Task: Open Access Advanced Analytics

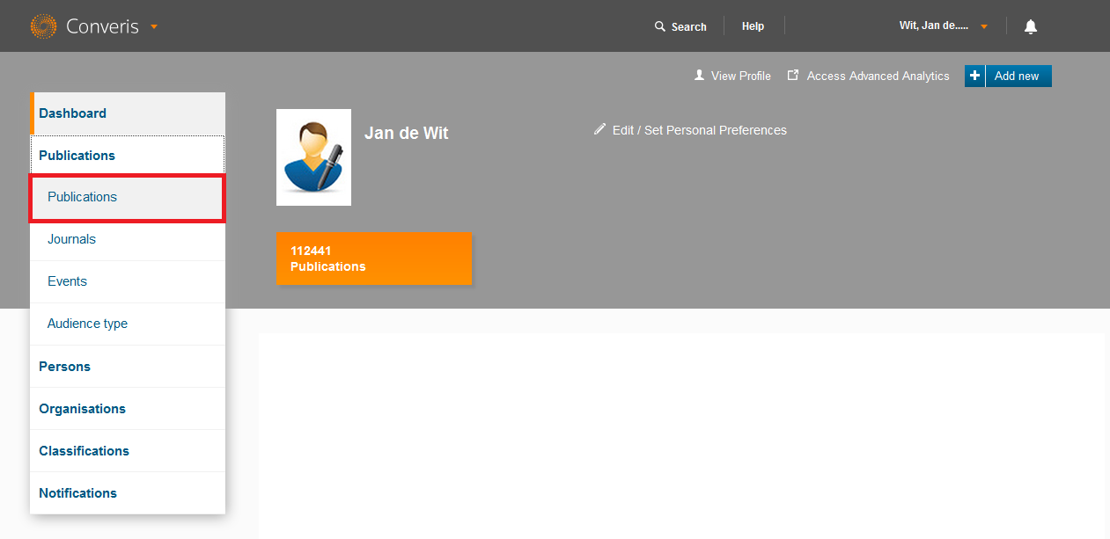Action: click(869, 76)
